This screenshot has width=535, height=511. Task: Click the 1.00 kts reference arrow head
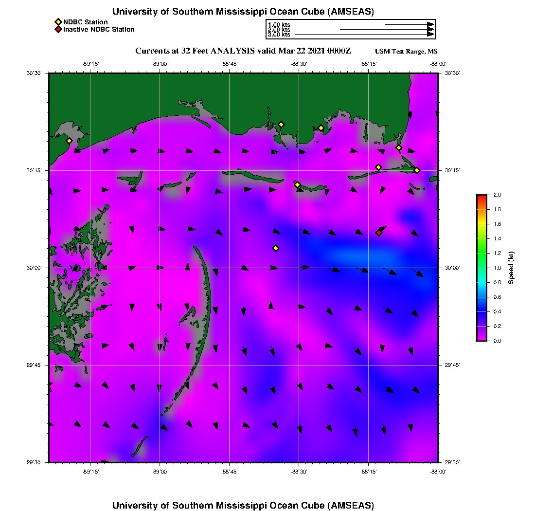(x=430, y=24)
